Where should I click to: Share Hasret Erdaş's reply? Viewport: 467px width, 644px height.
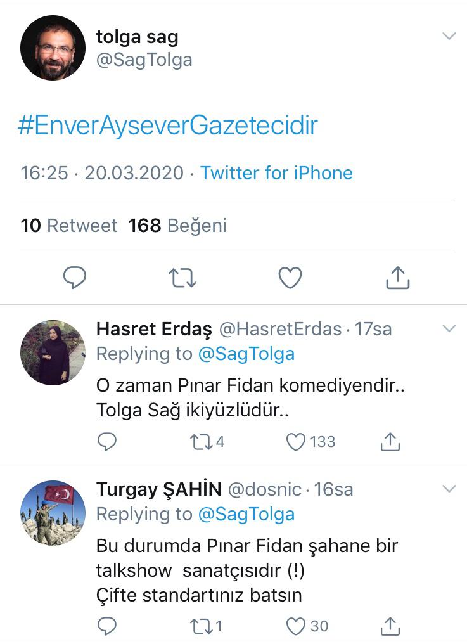tap(390, 442)
